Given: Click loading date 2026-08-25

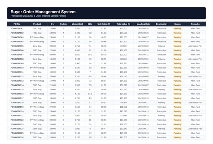Looking at the screenshot, I should click(x=143, y=29).
